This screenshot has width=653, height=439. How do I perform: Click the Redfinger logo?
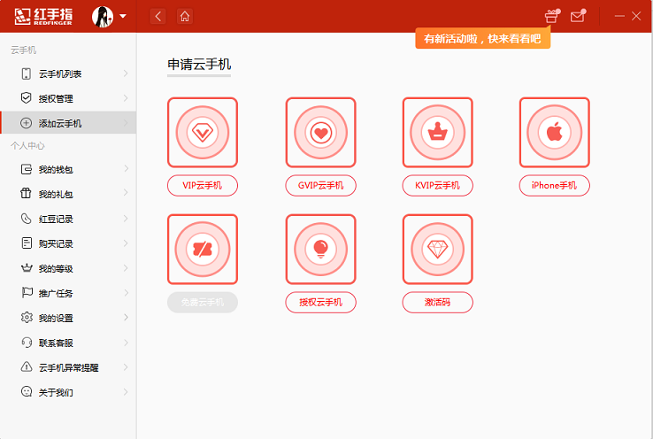click(43, 16)
